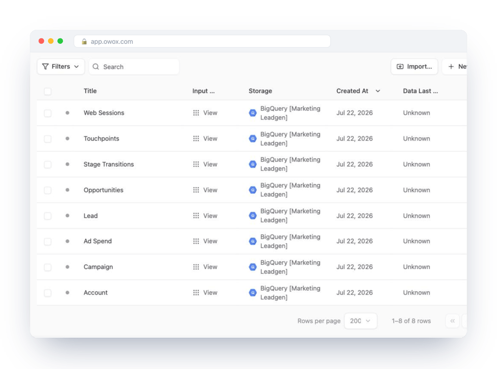This screenshot has width=497, height=369.
Task: Open the Account data mart title
Action: coord(96,293)
